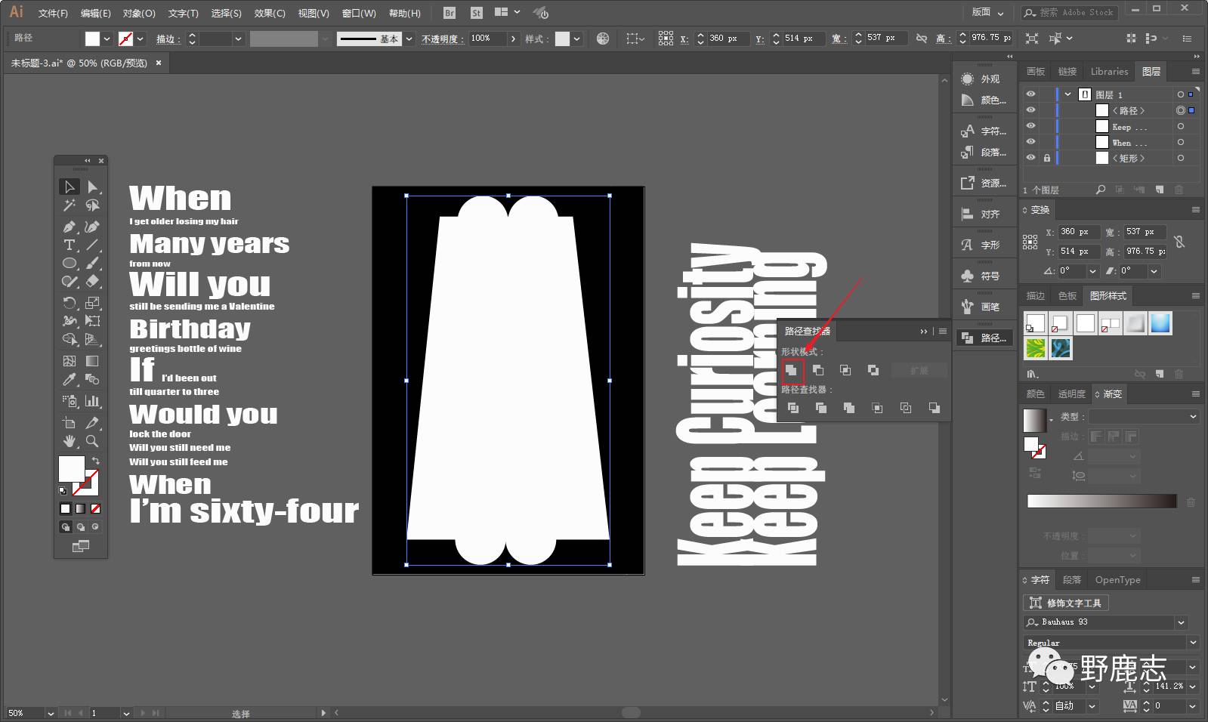Hide the Keep text layer
Image resolution: width=1208 pixels, height=722 pixels.
1030,126
